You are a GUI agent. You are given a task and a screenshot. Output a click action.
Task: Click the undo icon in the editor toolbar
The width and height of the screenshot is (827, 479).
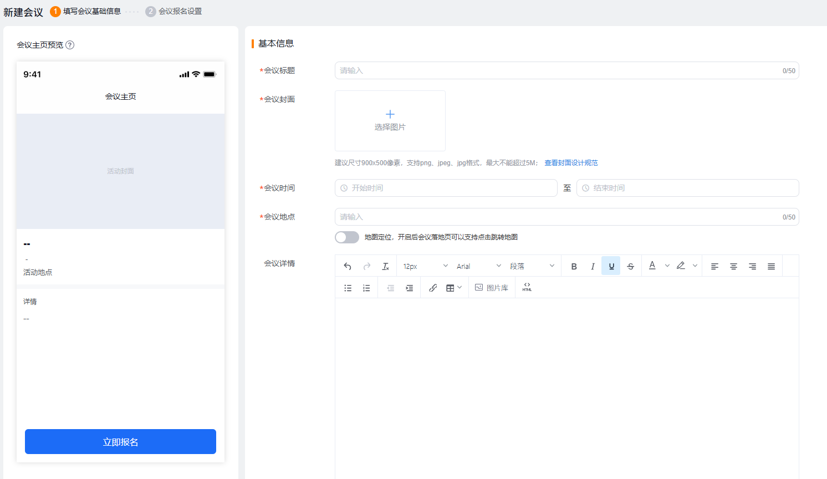click(x=348, y=266)
